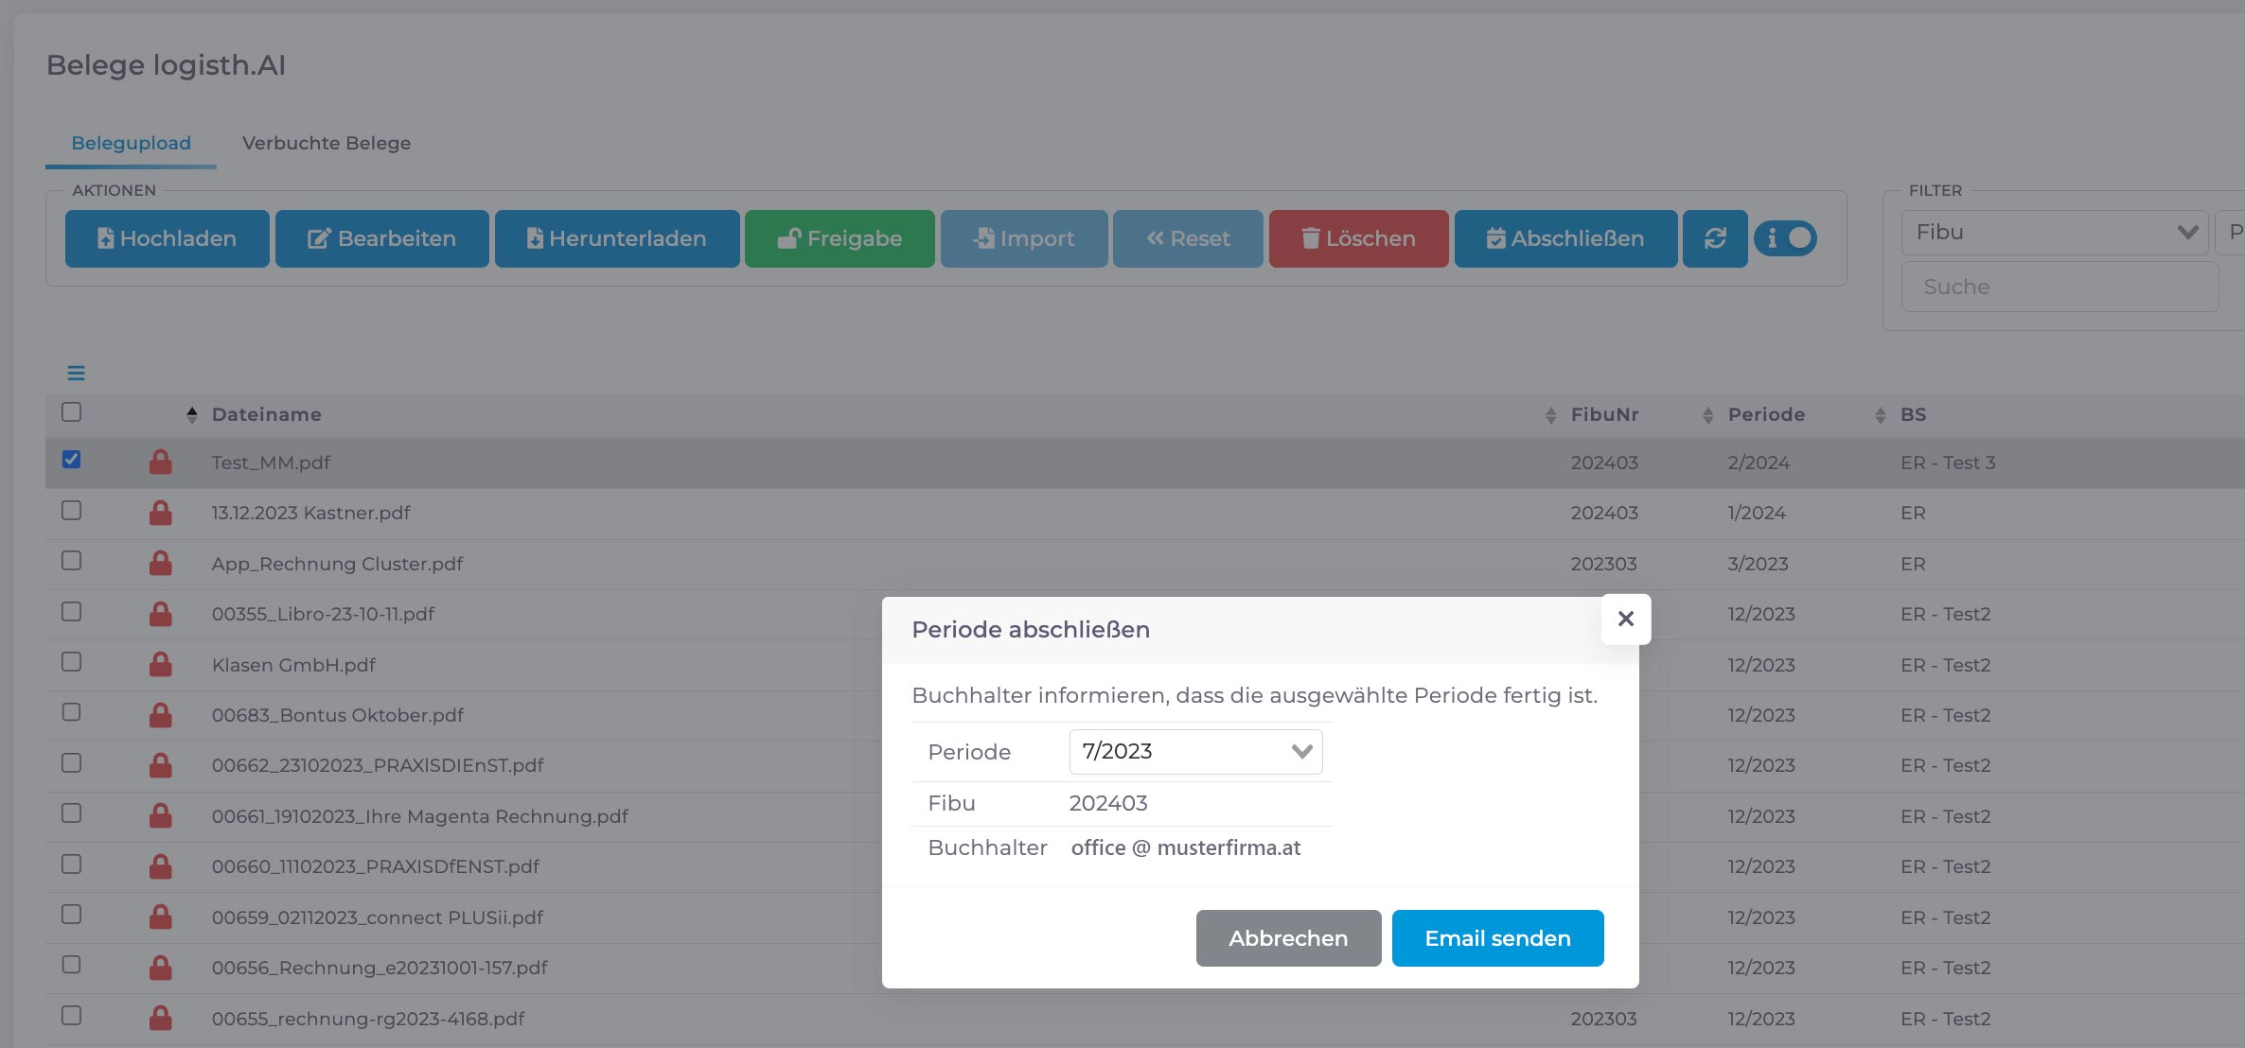
Task: Click the Abbrechen button
Action: click(1288, 938)
